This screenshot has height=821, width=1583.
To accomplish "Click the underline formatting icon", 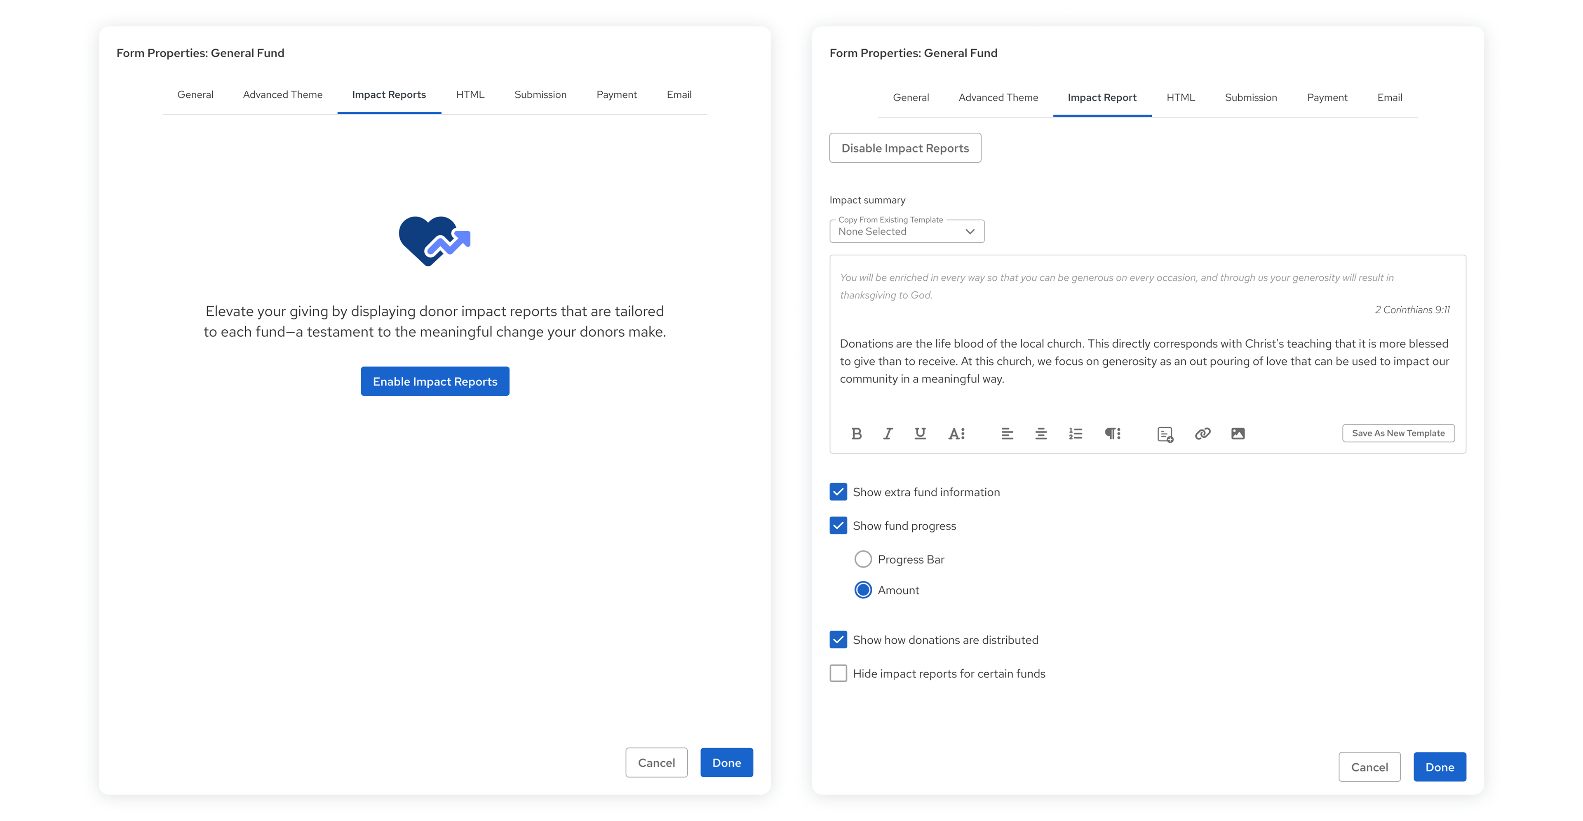I will [919, 433].
